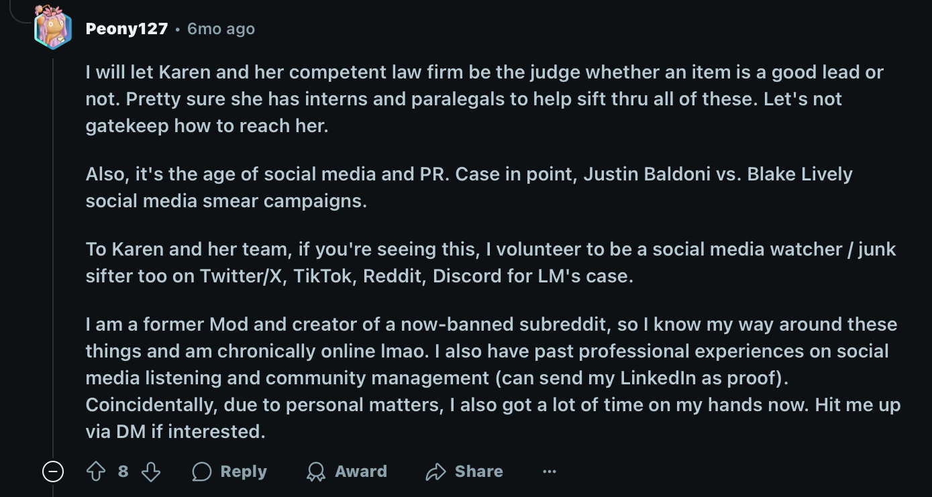Click the speech bubble reply icon
This screenshot has height=497, width=932.
click(201, 472)
